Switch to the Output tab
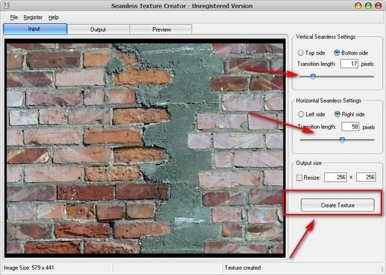Viewport: 386px width, 275px height. (x=98, y=29)
